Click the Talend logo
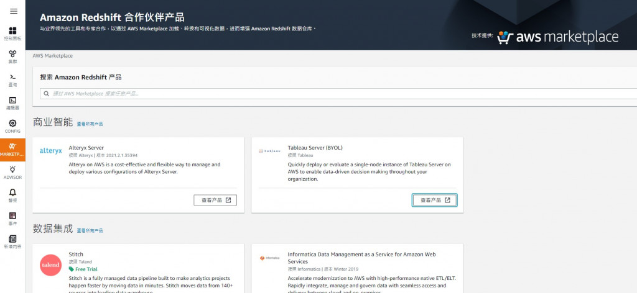637x293 pixels. coord(51,265)
